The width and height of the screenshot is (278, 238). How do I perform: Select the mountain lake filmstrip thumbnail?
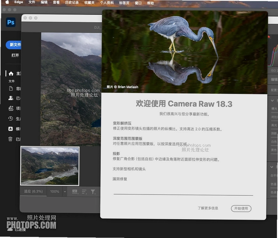click(x=50, y=166)
